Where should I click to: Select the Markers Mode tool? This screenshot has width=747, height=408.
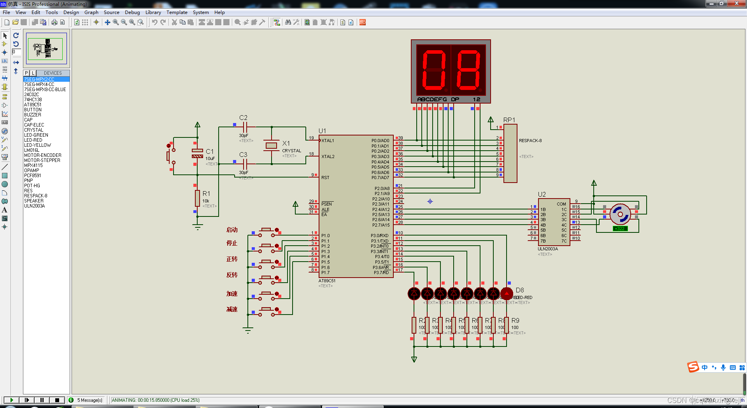pyautogui.click(x=5, y=227)
